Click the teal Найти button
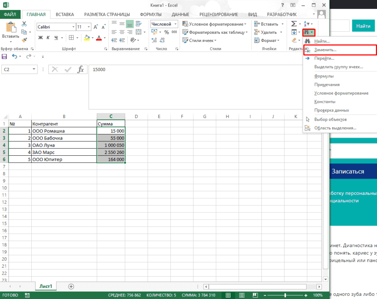Viewport: 377px width, 299px height. (x=363, y=26)
